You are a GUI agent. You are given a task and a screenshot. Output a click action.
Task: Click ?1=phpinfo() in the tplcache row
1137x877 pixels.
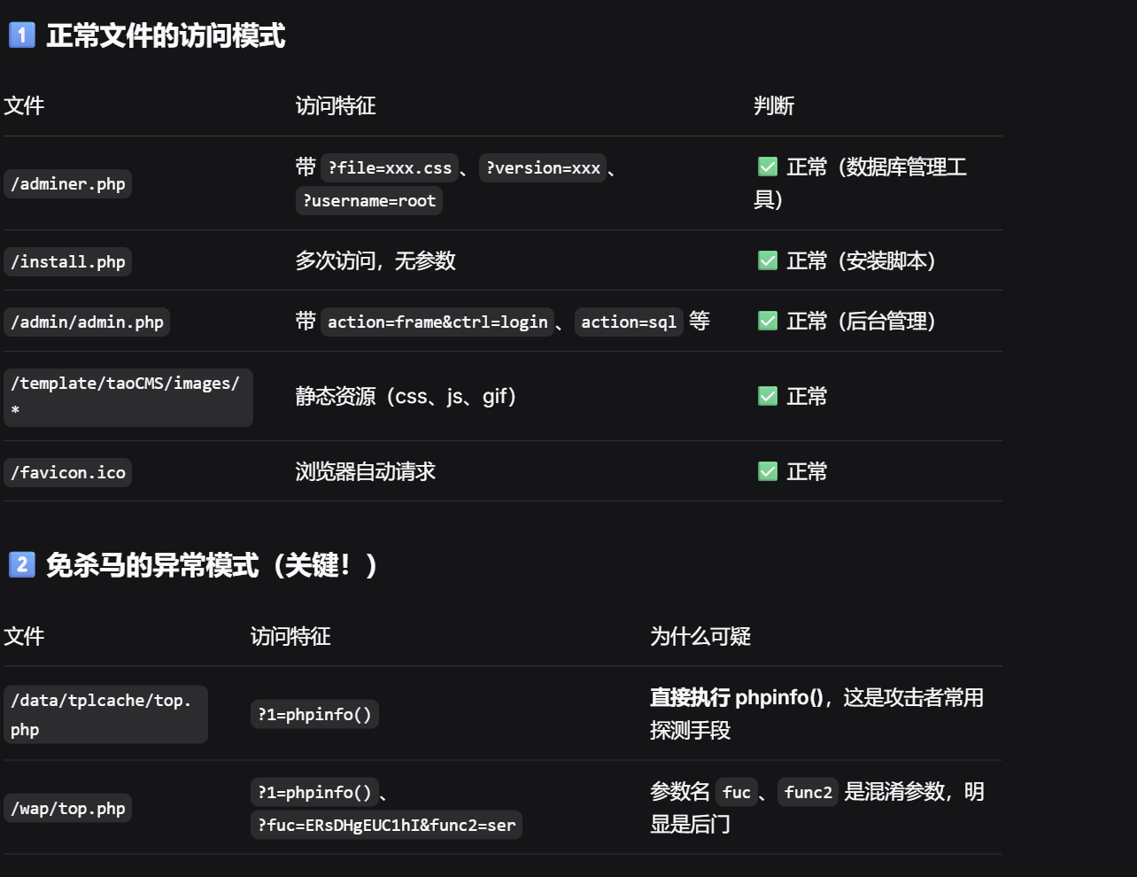(x=314, y=715)
